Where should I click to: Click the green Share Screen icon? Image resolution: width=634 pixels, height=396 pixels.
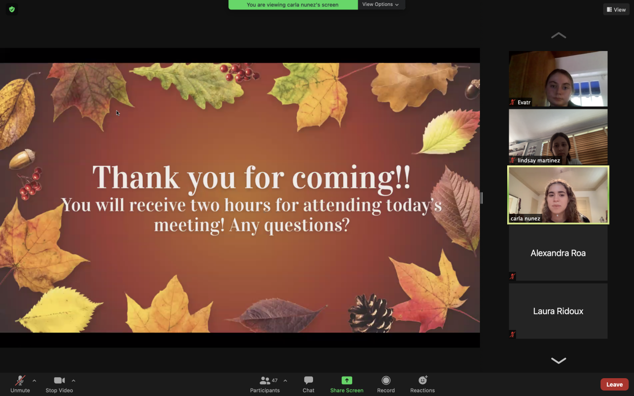click(x=347, y=380)
